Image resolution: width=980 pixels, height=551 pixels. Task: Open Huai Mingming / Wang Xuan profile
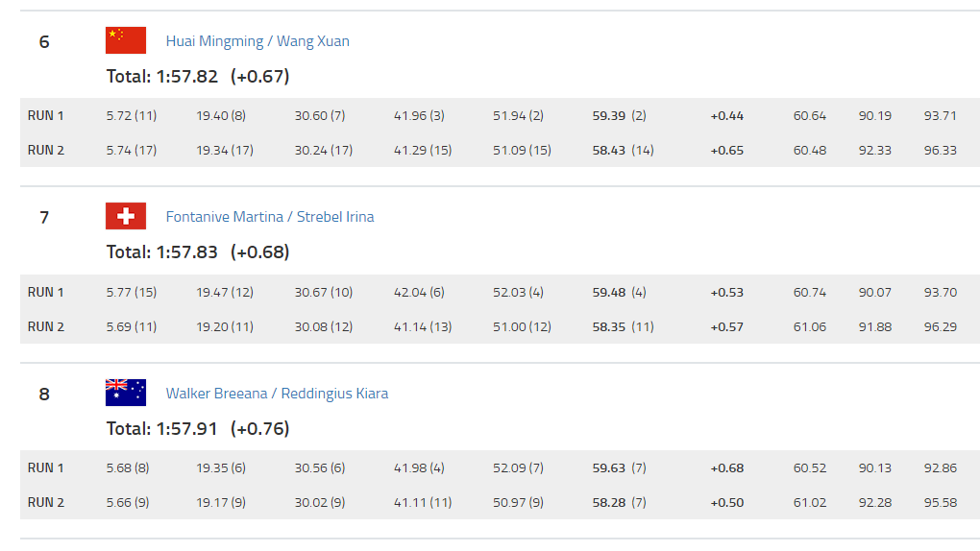(x=257, y=41)
